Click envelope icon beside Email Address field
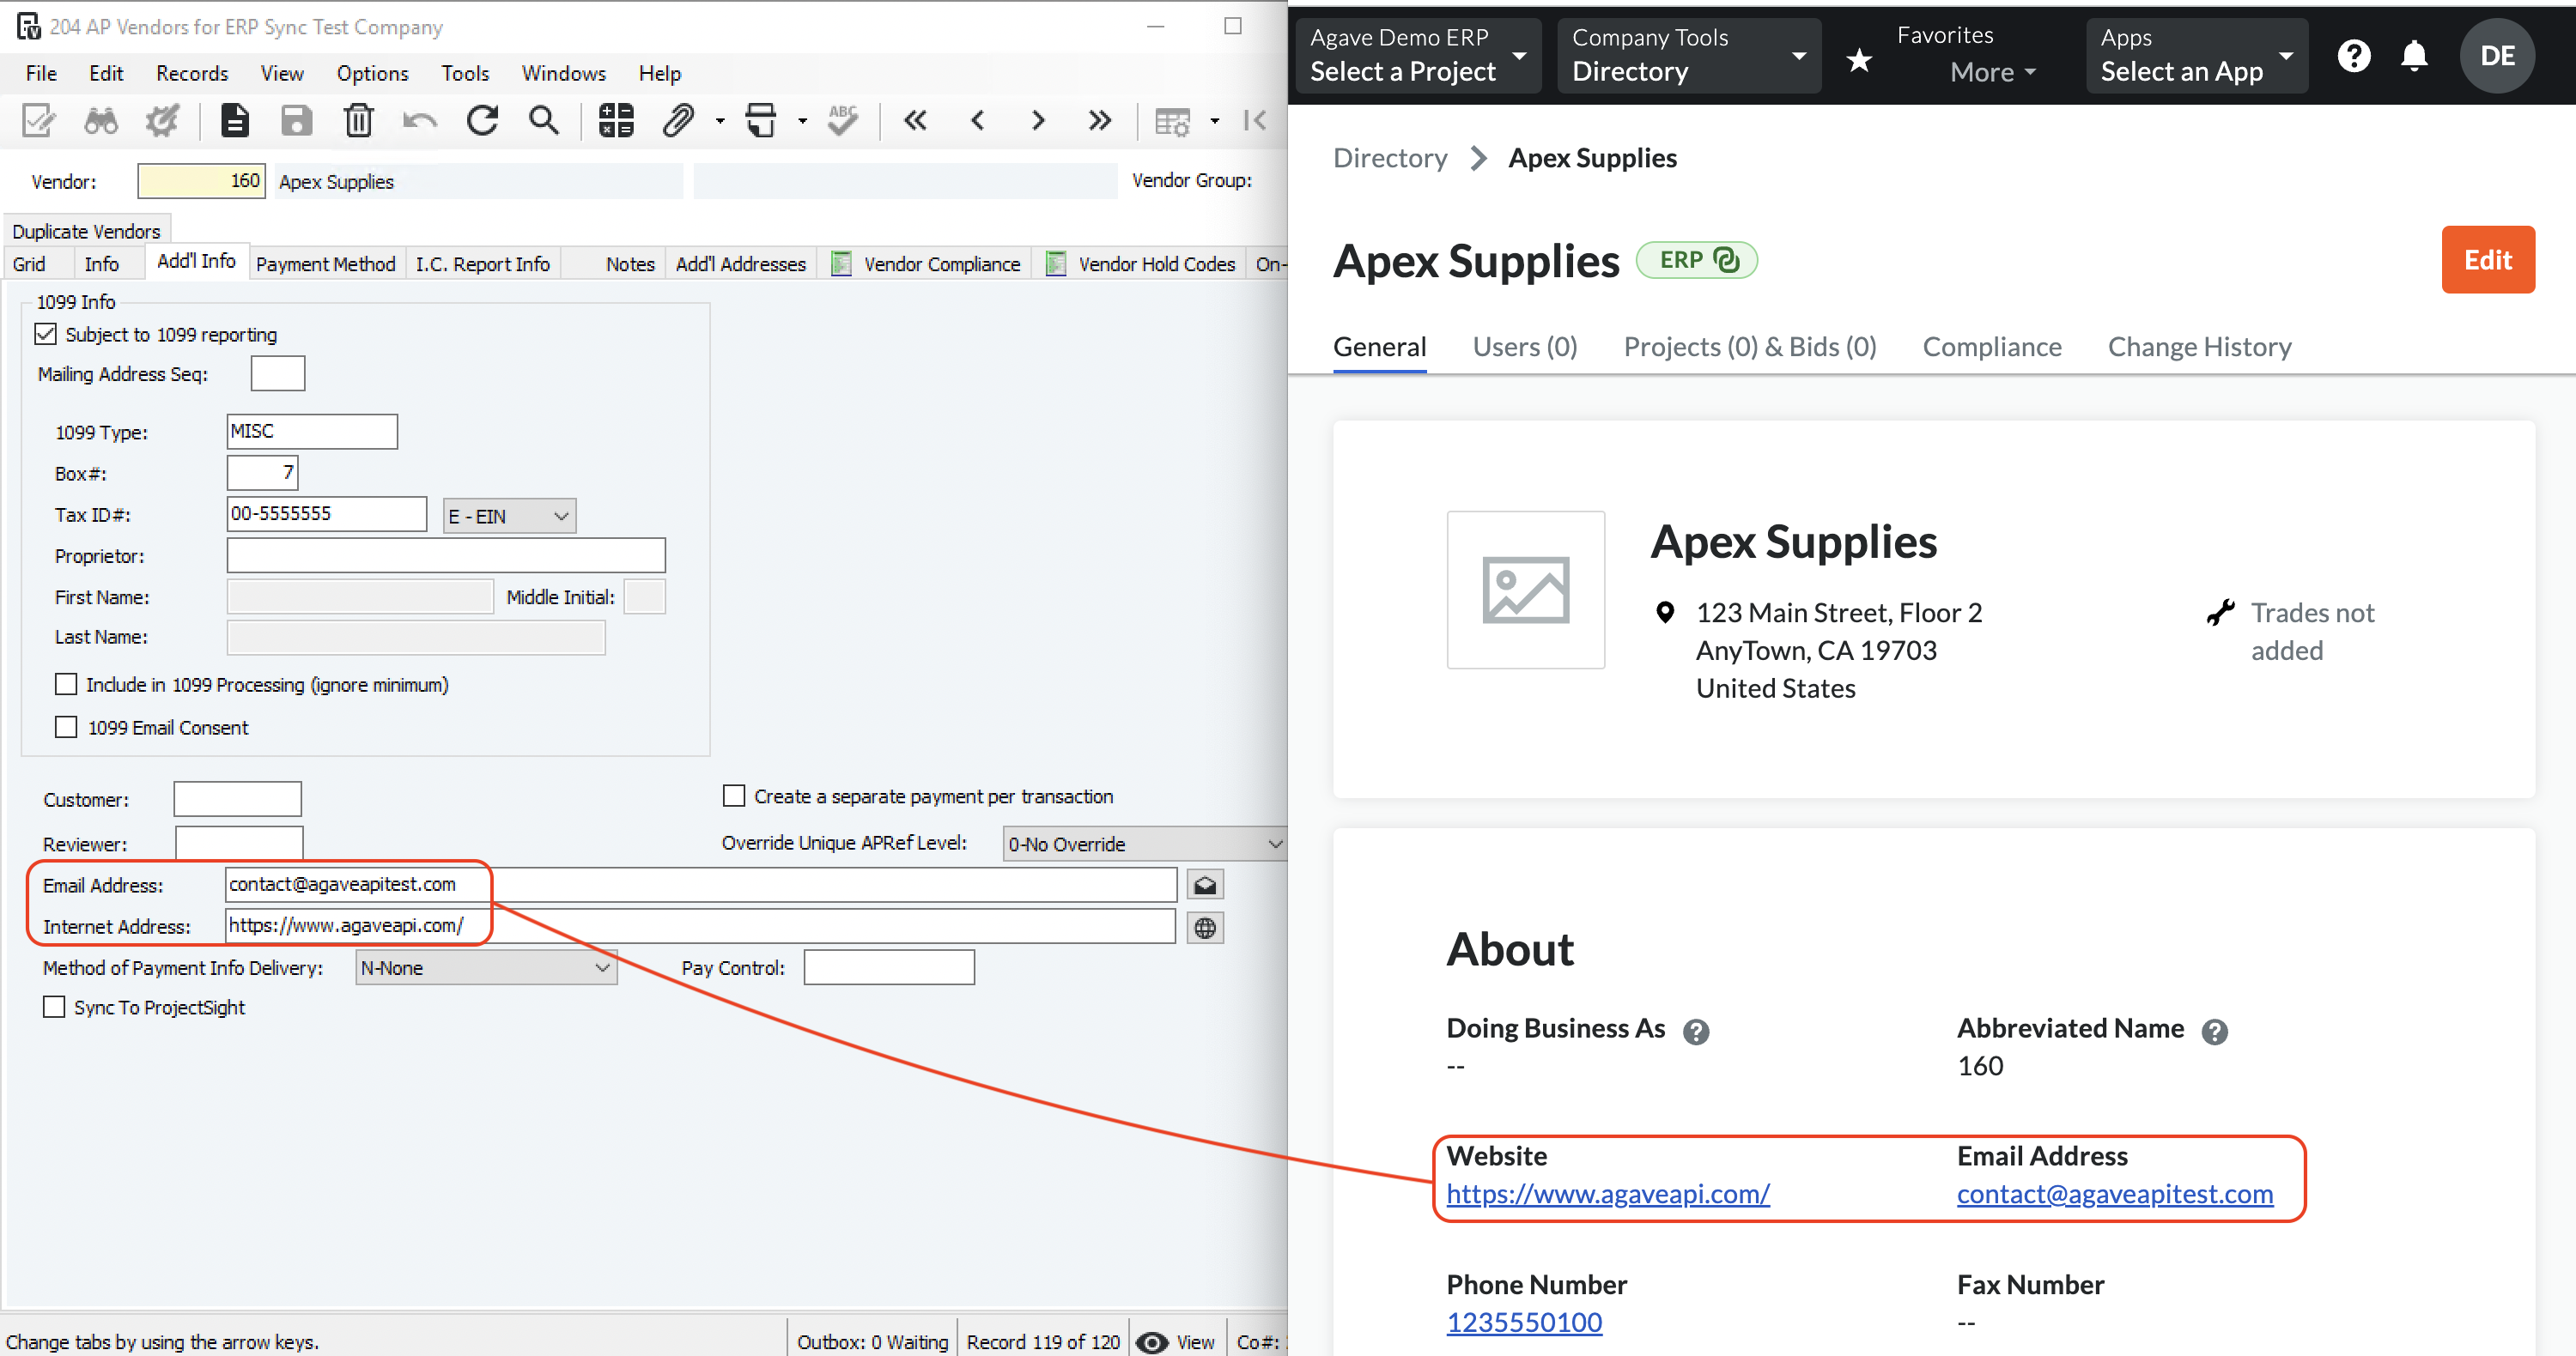 pos(1206,886)
